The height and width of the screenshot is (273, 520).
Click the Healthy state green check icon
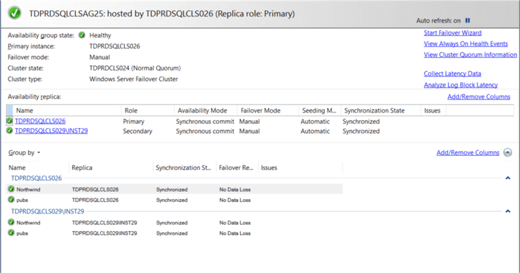click(x=82, y=36)
